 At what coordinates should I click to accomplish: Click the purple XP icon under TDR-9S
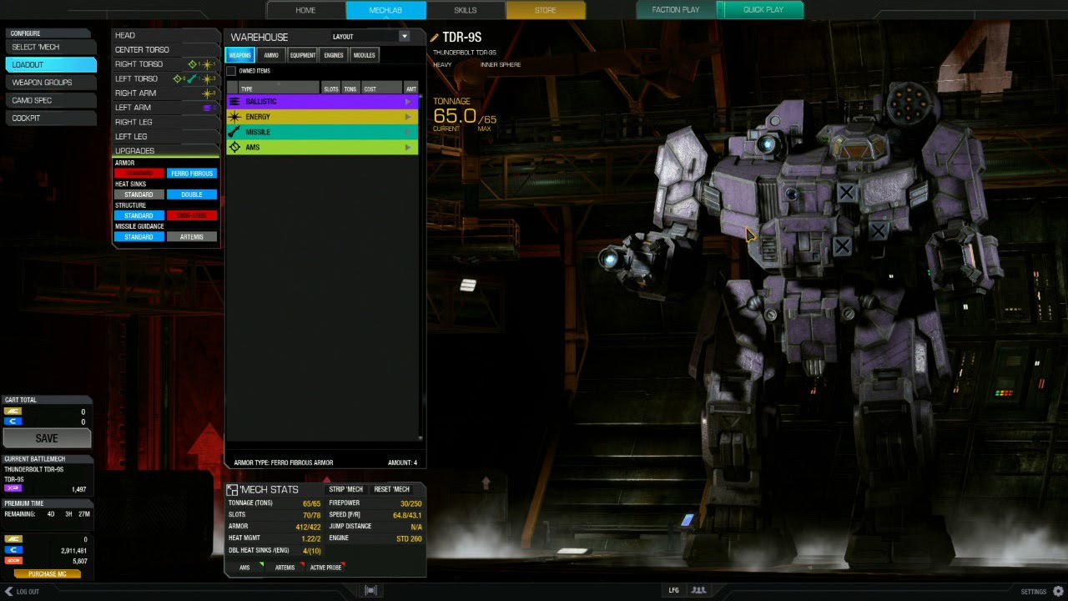pyautogui.click(x=13, y=488)
